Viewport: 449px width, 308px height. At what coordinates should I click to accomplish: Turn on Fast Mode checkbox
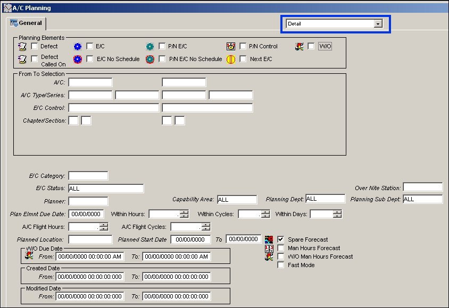tap(281, 265)
